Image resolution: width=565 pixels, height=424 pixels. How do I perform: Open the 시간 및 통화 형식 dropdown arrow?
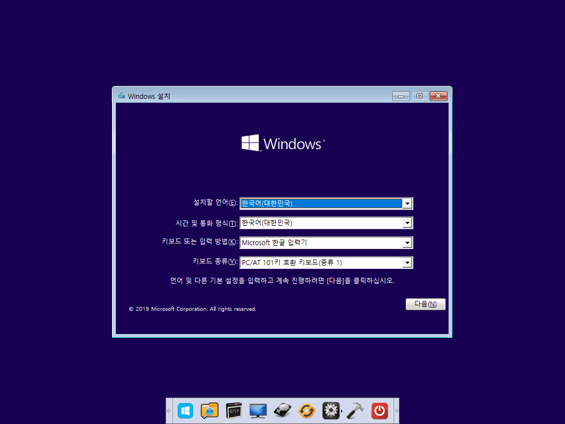(x=407, y=223)
